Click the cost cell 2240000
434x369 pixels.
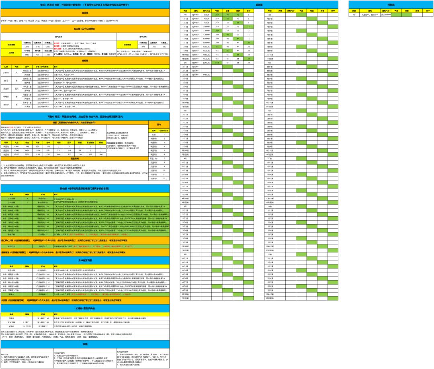[207, 63]
